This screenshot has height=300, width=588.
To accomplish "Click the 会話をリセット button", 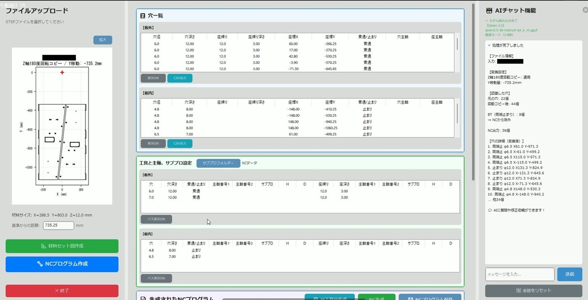I will pos(533,291).
